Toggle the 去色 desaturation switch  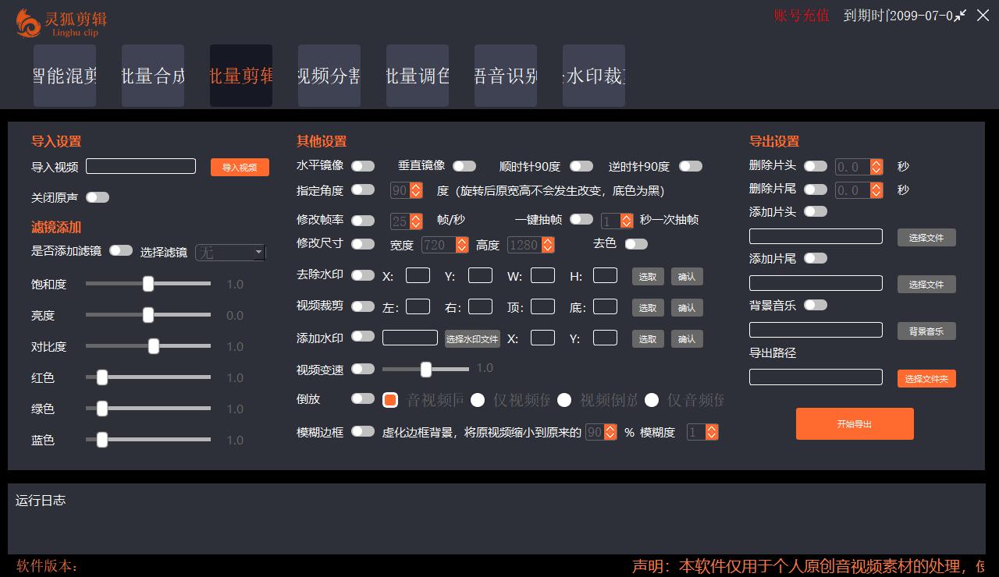(x=636, y=244)
